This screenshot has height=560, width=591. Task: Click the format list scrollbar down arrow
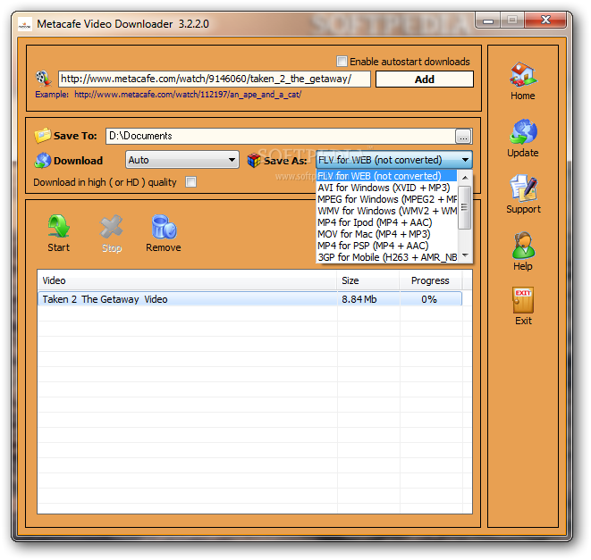click(465, 255)
